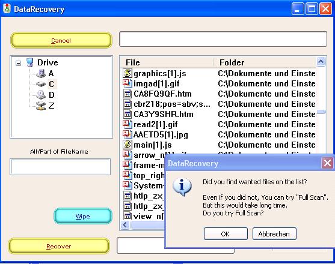The width and height of the screenshot is (335, 264).
Task: Click the network drive Z icon
Action: point(41,106)
